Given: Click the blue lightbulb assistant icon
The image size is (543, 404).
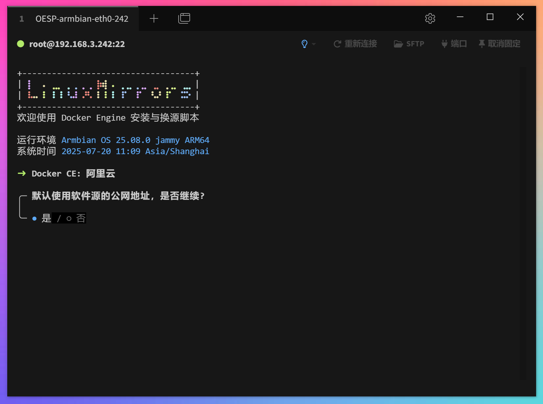Looking at the screenshot, I should (304, 44).
